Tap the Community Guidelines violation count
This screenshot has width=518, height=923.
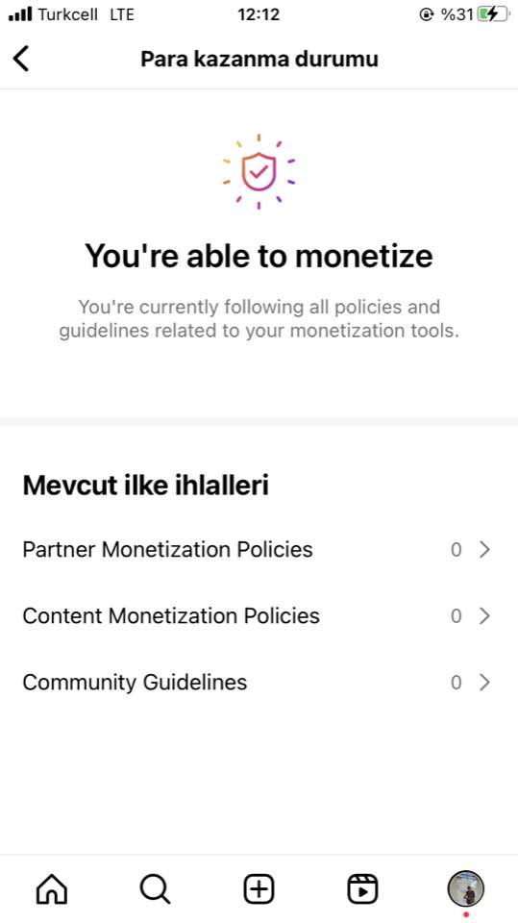[456, 683]
